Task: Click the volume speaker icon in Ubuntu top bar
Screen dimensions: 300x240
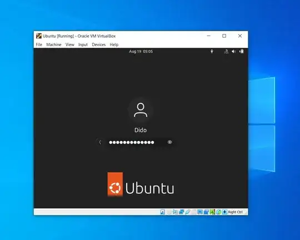Action: [x=233, y=51]
